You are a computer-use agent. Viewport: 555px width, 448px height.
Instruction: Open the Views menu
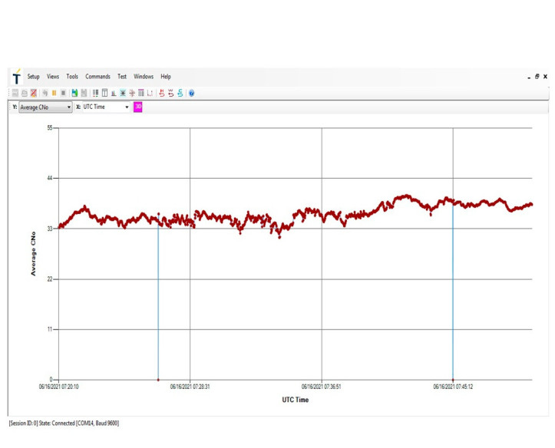[x=53, y=77]
